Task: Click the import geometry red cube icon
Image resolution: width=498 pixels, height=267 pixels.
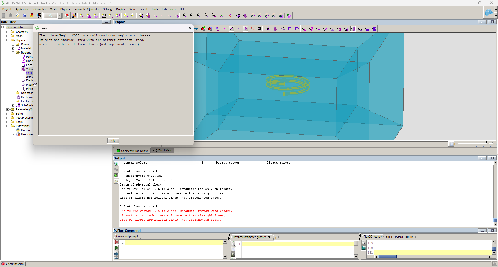Action: point(203,29)
